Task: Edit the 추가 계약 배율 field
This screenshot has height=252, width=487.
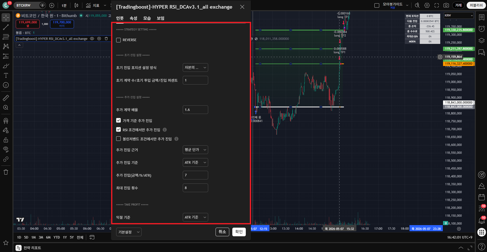Action: [195, 110]
